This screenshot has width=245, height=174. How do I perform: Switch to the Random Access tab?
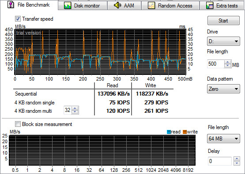tap(170, 6)
